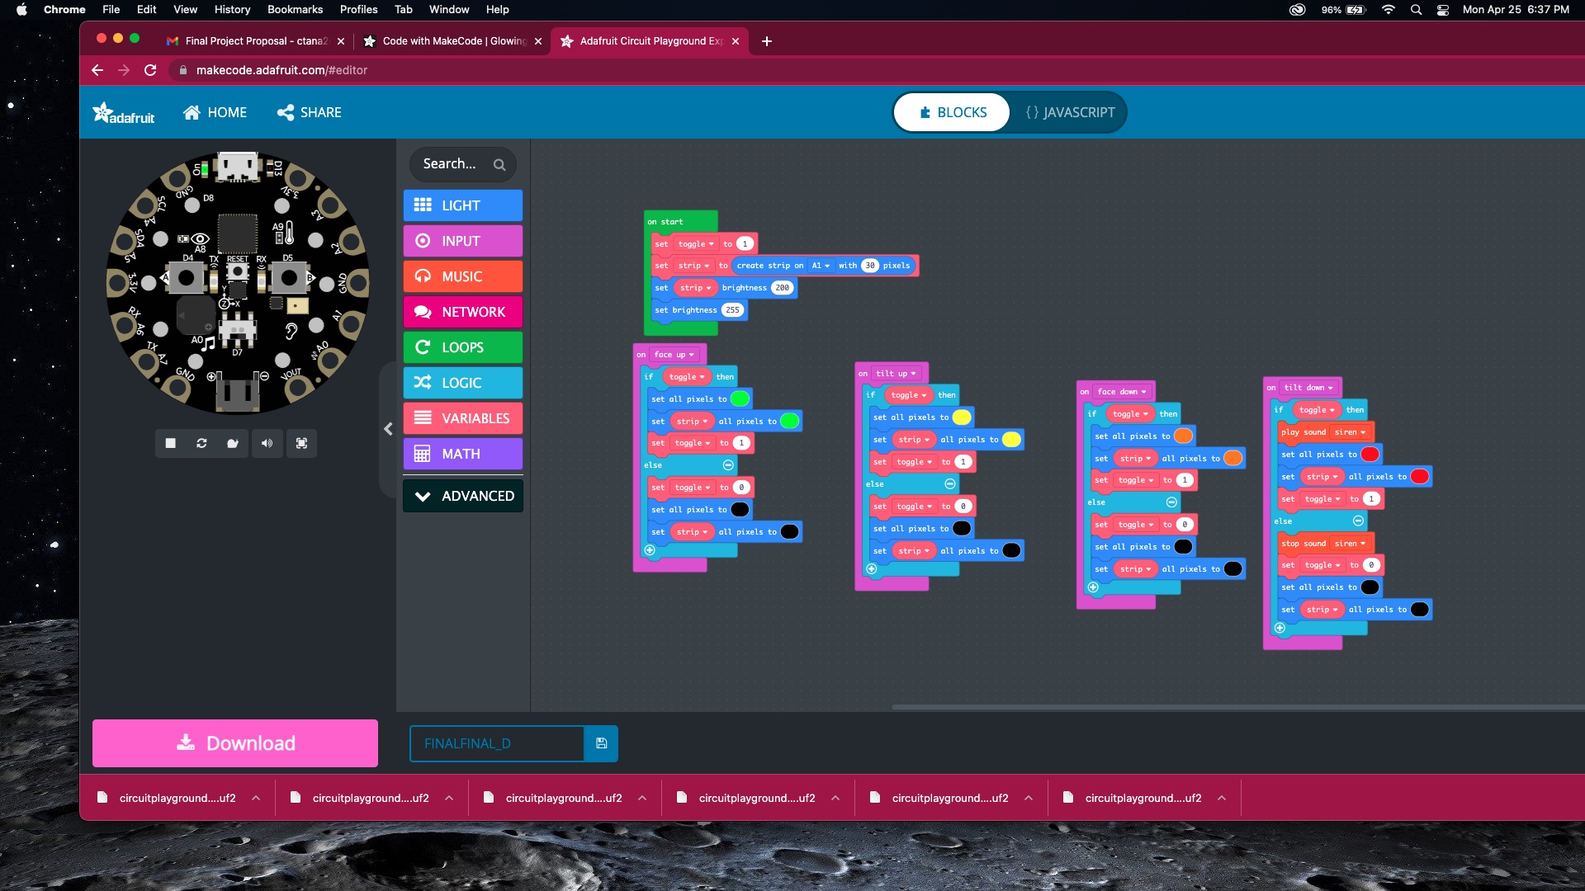Open the siren sound dropdown in play sound block
Image resolution: width=1585 pixels, height=891 pixels.
click(x=1351, y=432)
